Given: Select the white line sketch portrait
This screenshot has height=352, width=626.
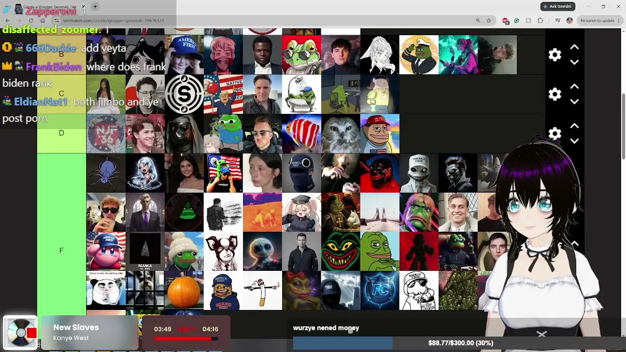Looking at the screenshot, I should pos(380,55).
